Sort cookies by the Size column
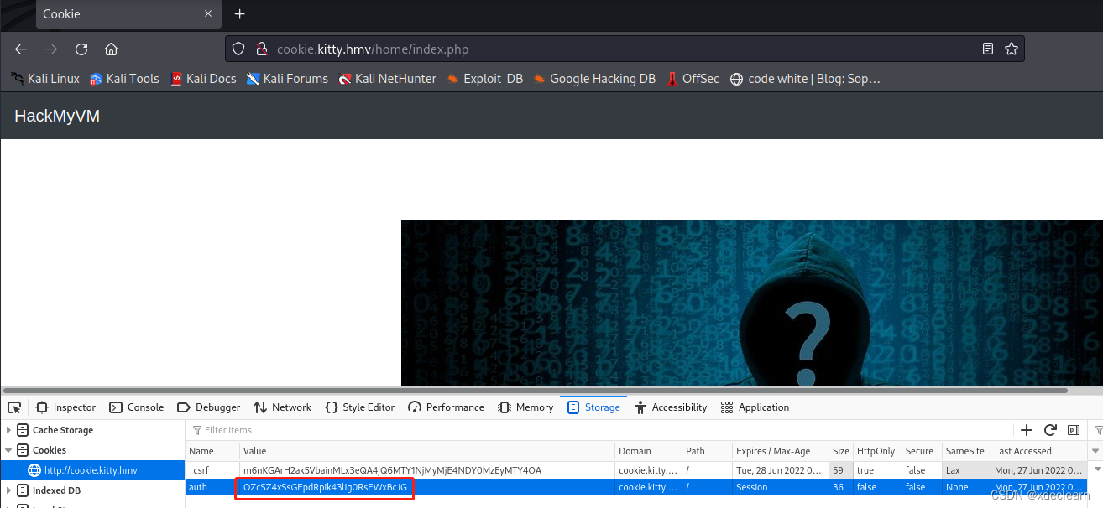Screen dimensions: 1103x508 tap(840, 451)
